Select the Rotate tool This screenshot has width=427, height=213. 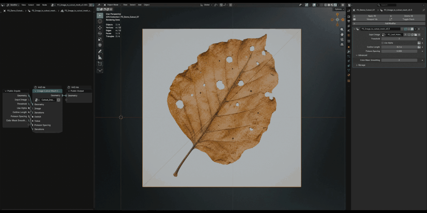point(100,33)
